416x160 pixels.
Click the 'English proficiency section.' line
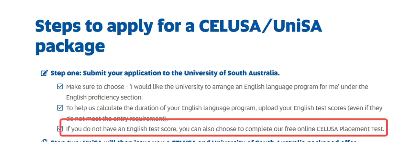104,97
